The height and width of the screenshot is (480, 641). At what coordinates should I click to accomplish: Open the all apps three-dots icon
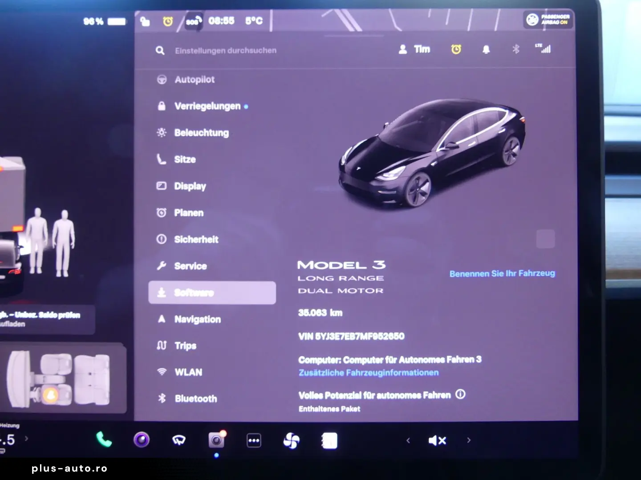pos(254,440)
